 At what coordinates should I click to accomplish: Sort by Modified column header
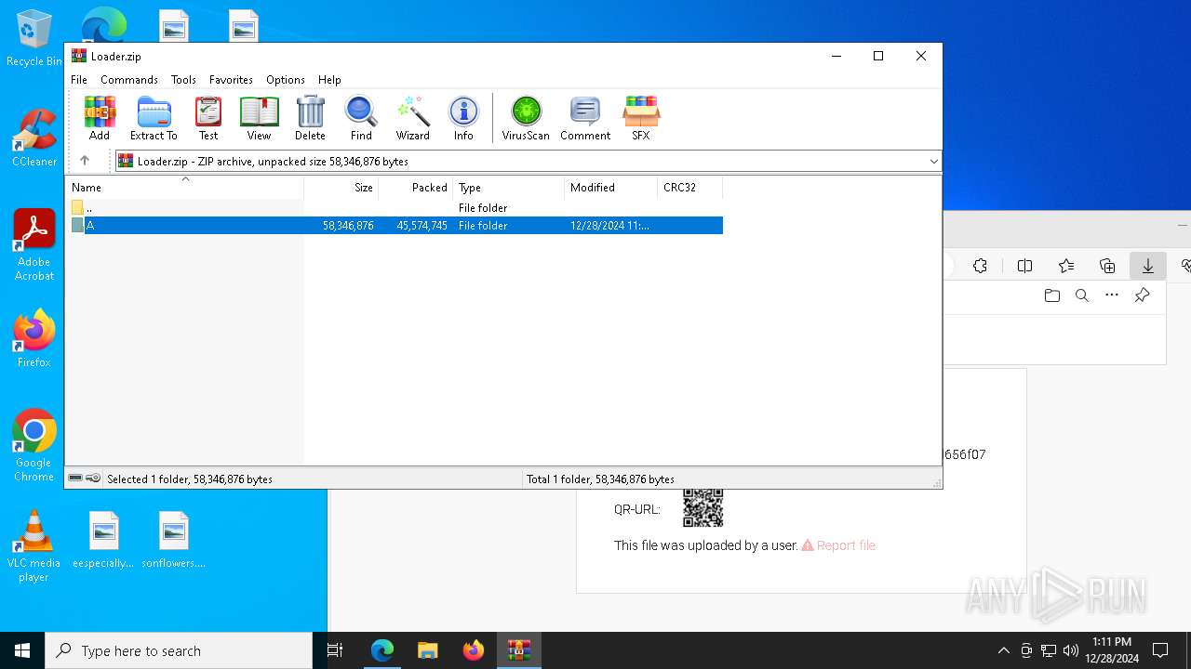click(x=611, y=188)
